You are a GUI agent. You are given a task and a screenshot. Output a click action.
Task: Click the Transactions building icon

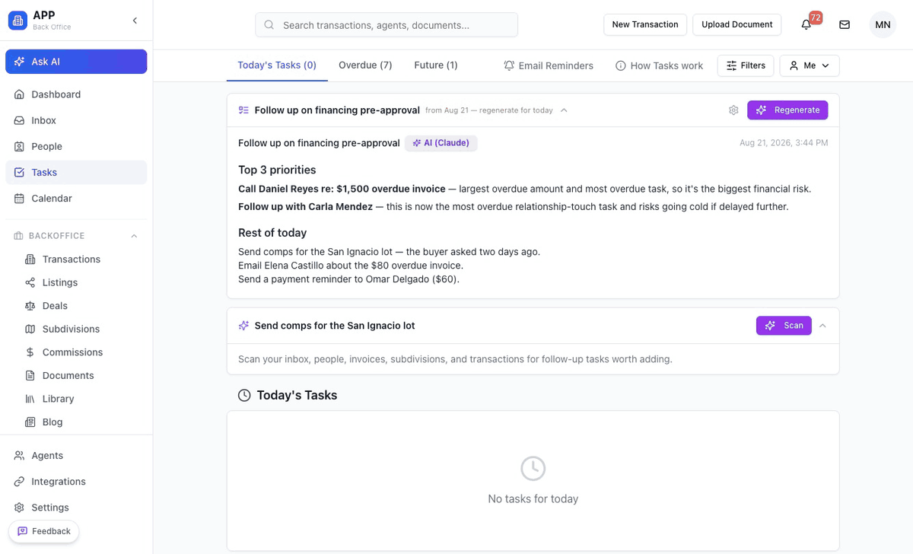point(30,259)
